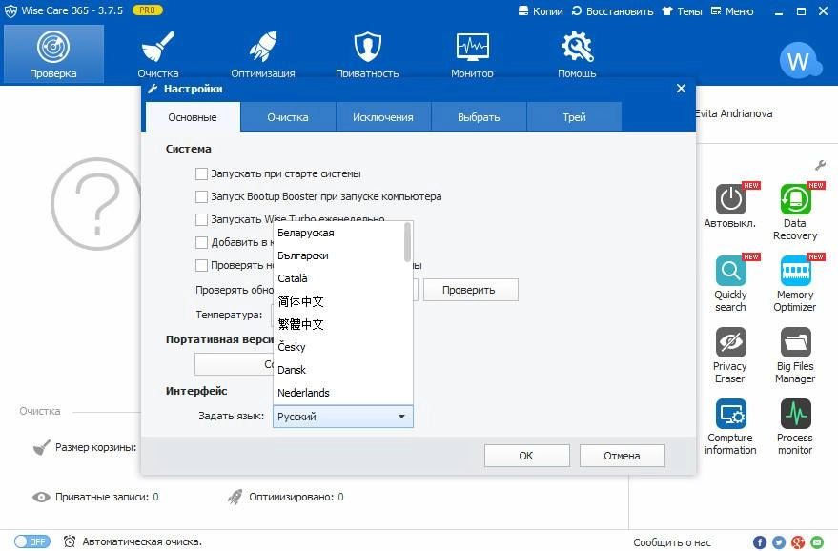Enable Запуск Bootup Booster checkbox

[x=201, y=196]
